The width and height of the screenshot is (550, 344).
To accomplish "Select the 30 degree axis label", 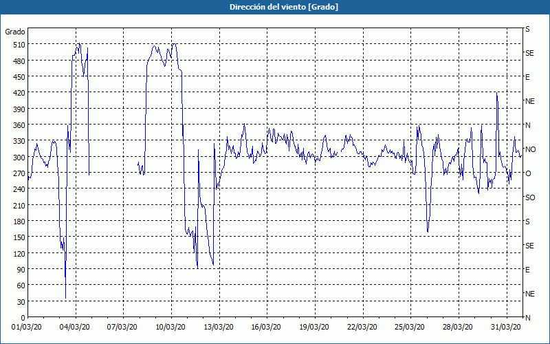I will point(21,302).
